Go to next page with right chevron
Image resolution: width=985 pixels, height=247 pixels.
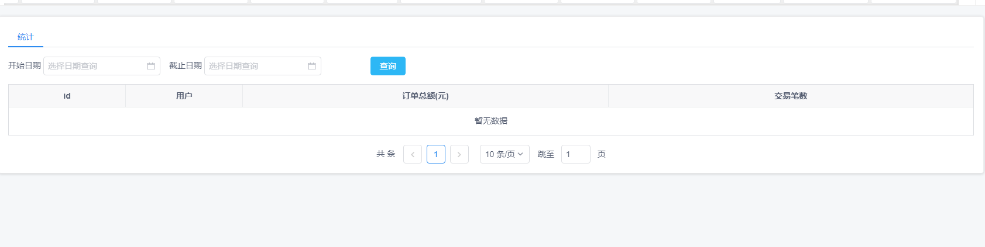[x=459, y=154]
